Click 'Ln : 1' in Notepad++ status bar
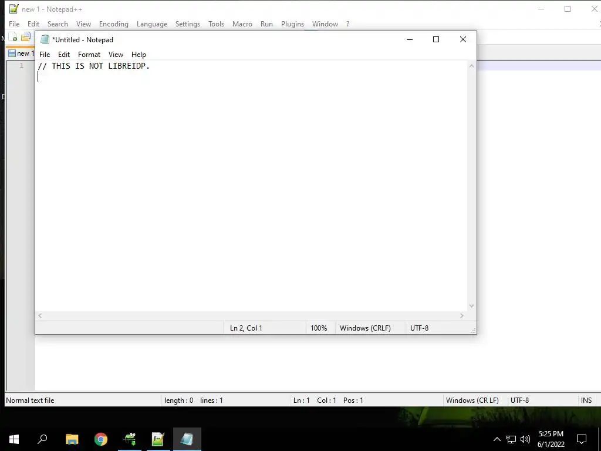Image resolution: width=601 pixels, height=451 pixels. point(301,400)
